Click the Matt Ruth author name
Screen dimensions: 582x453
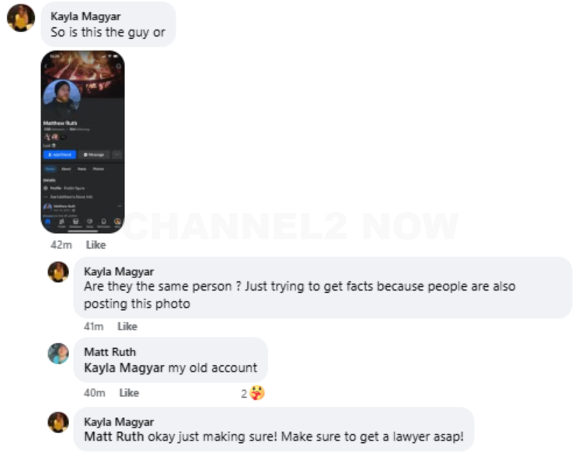point(110,352)
